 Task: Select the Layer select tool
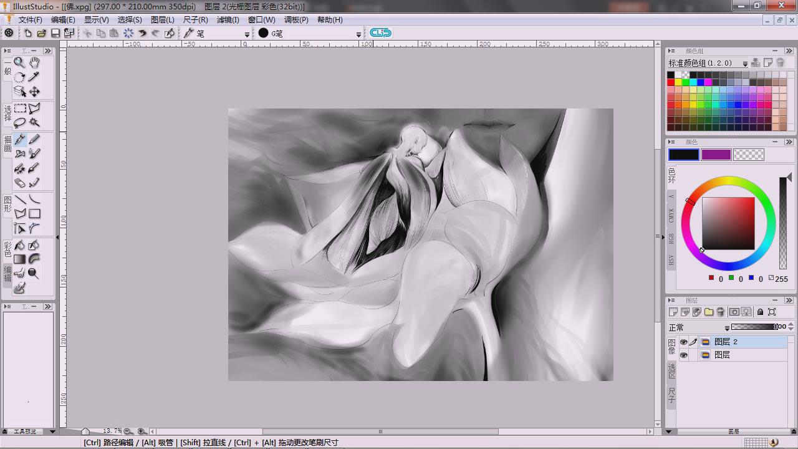click(19, 91)
